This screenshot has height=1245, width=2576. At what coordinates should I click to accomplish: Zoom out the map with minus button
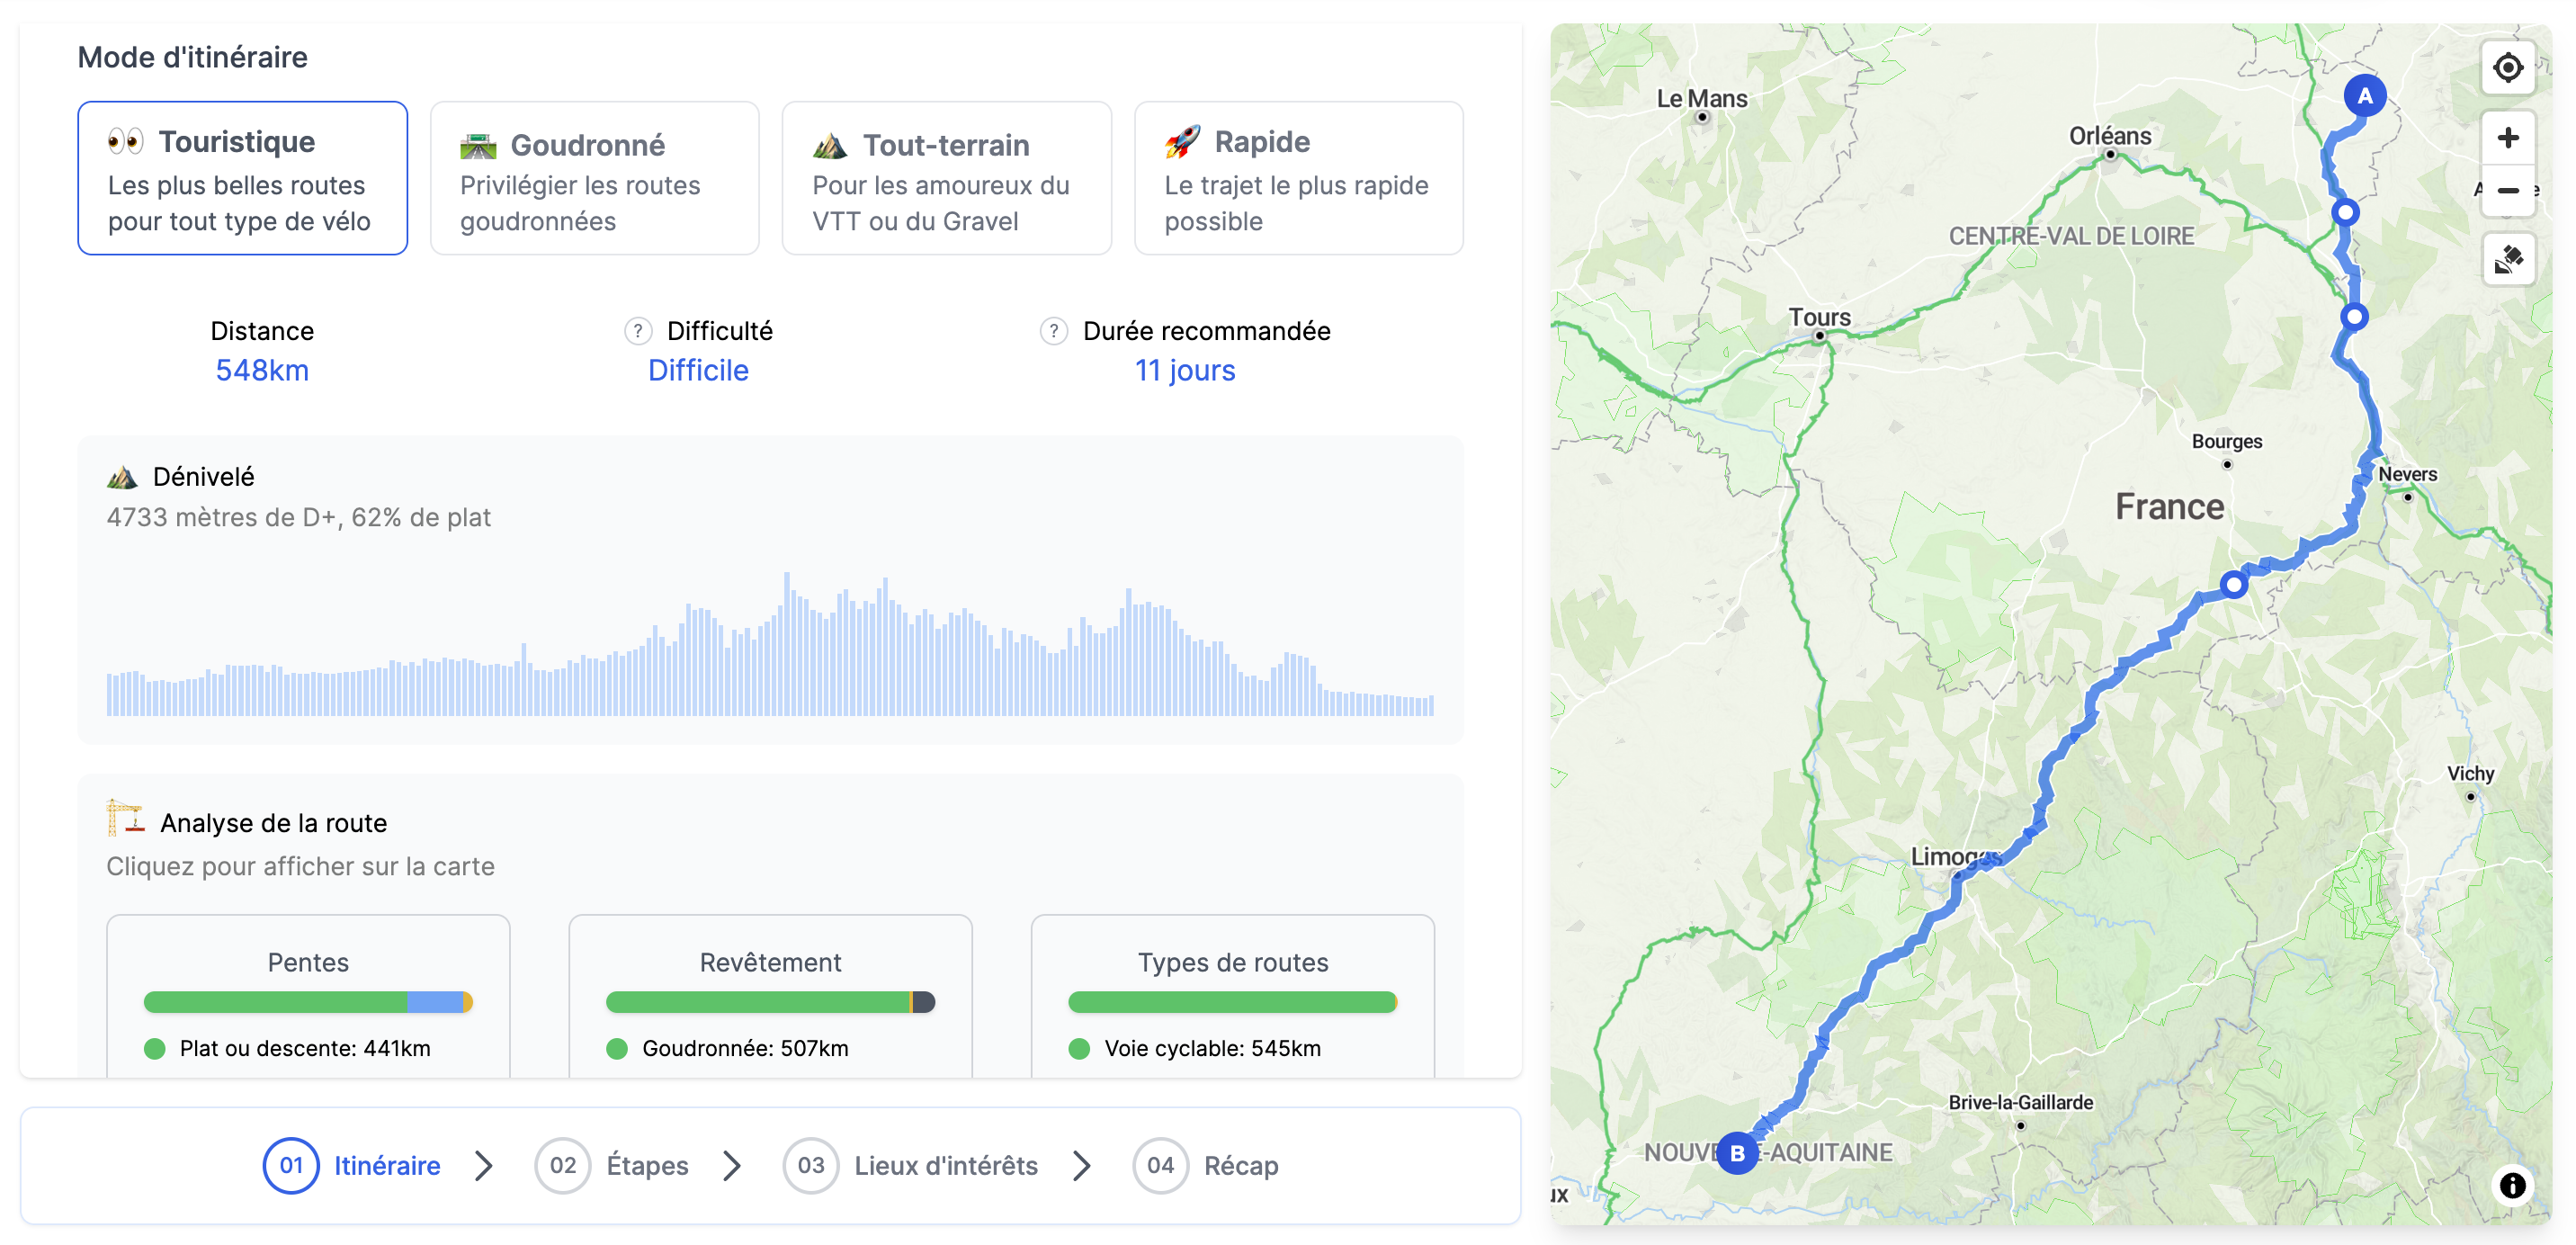click(x=2507, y=190)
